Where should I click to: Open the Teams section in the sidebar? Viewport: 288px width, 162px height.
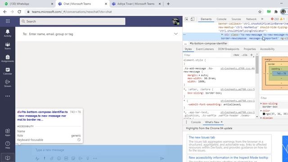coord(8,46)
